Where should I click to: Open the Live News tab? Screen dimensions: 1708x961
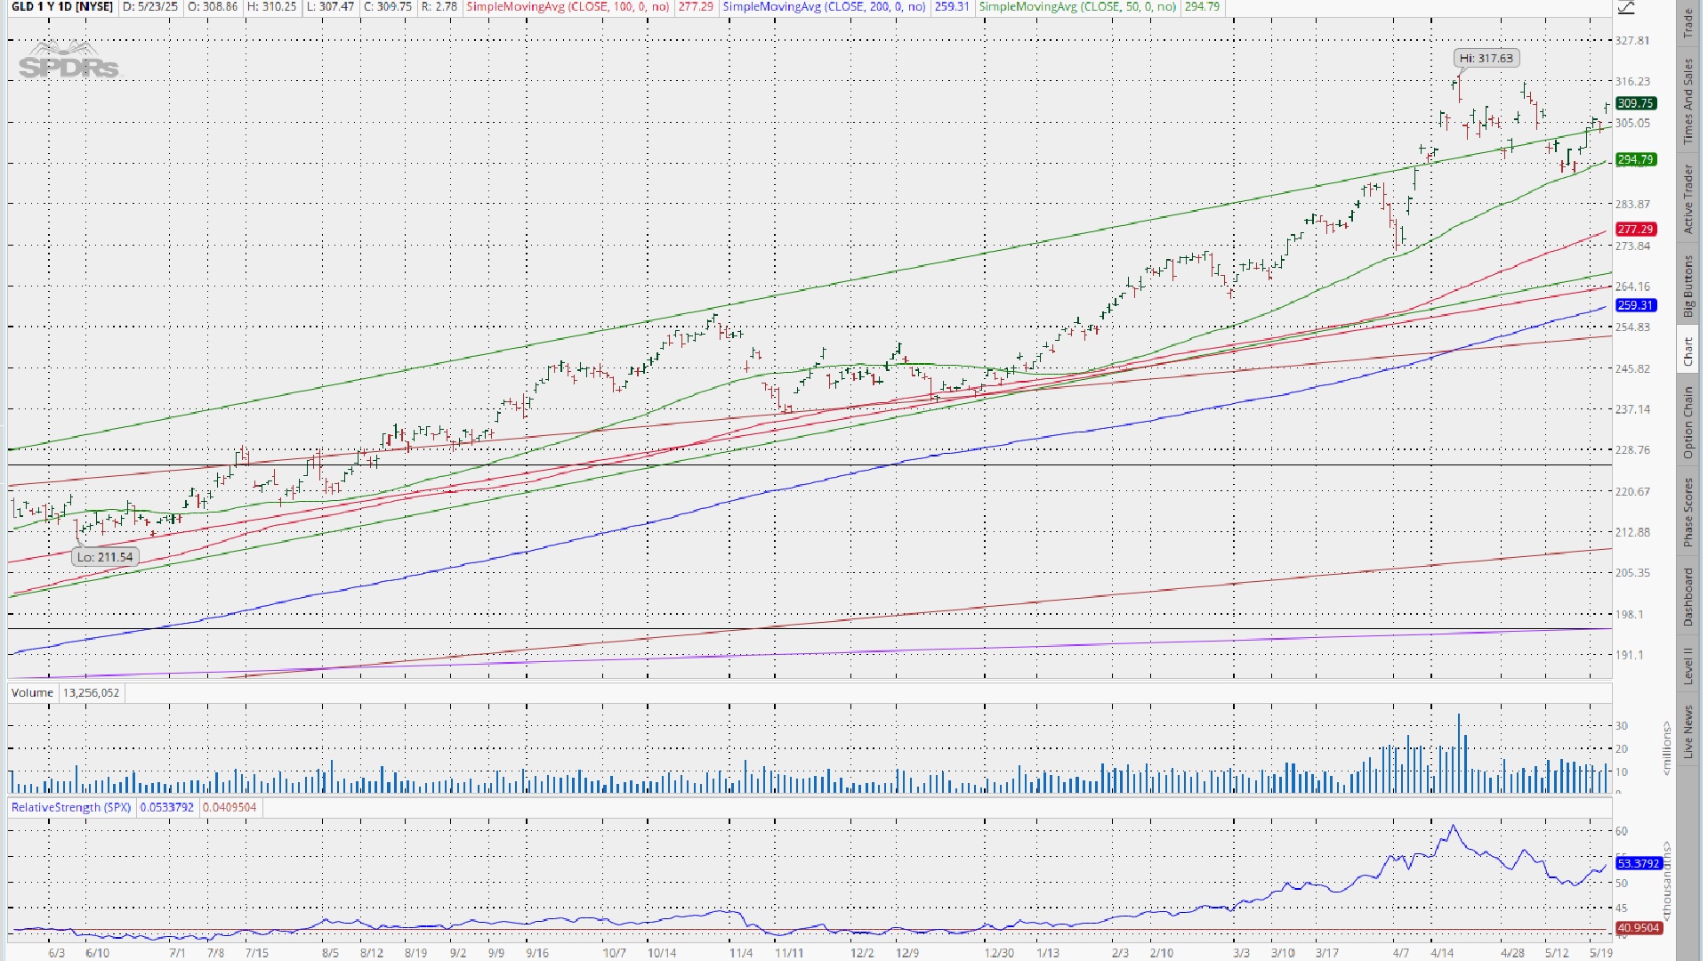pos(1688,732)
